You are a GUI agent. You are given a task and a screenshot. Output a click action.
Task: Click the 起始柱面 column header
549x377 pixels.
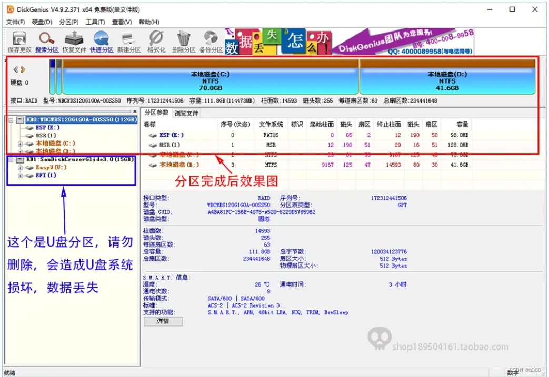click(x=322, y=125)
